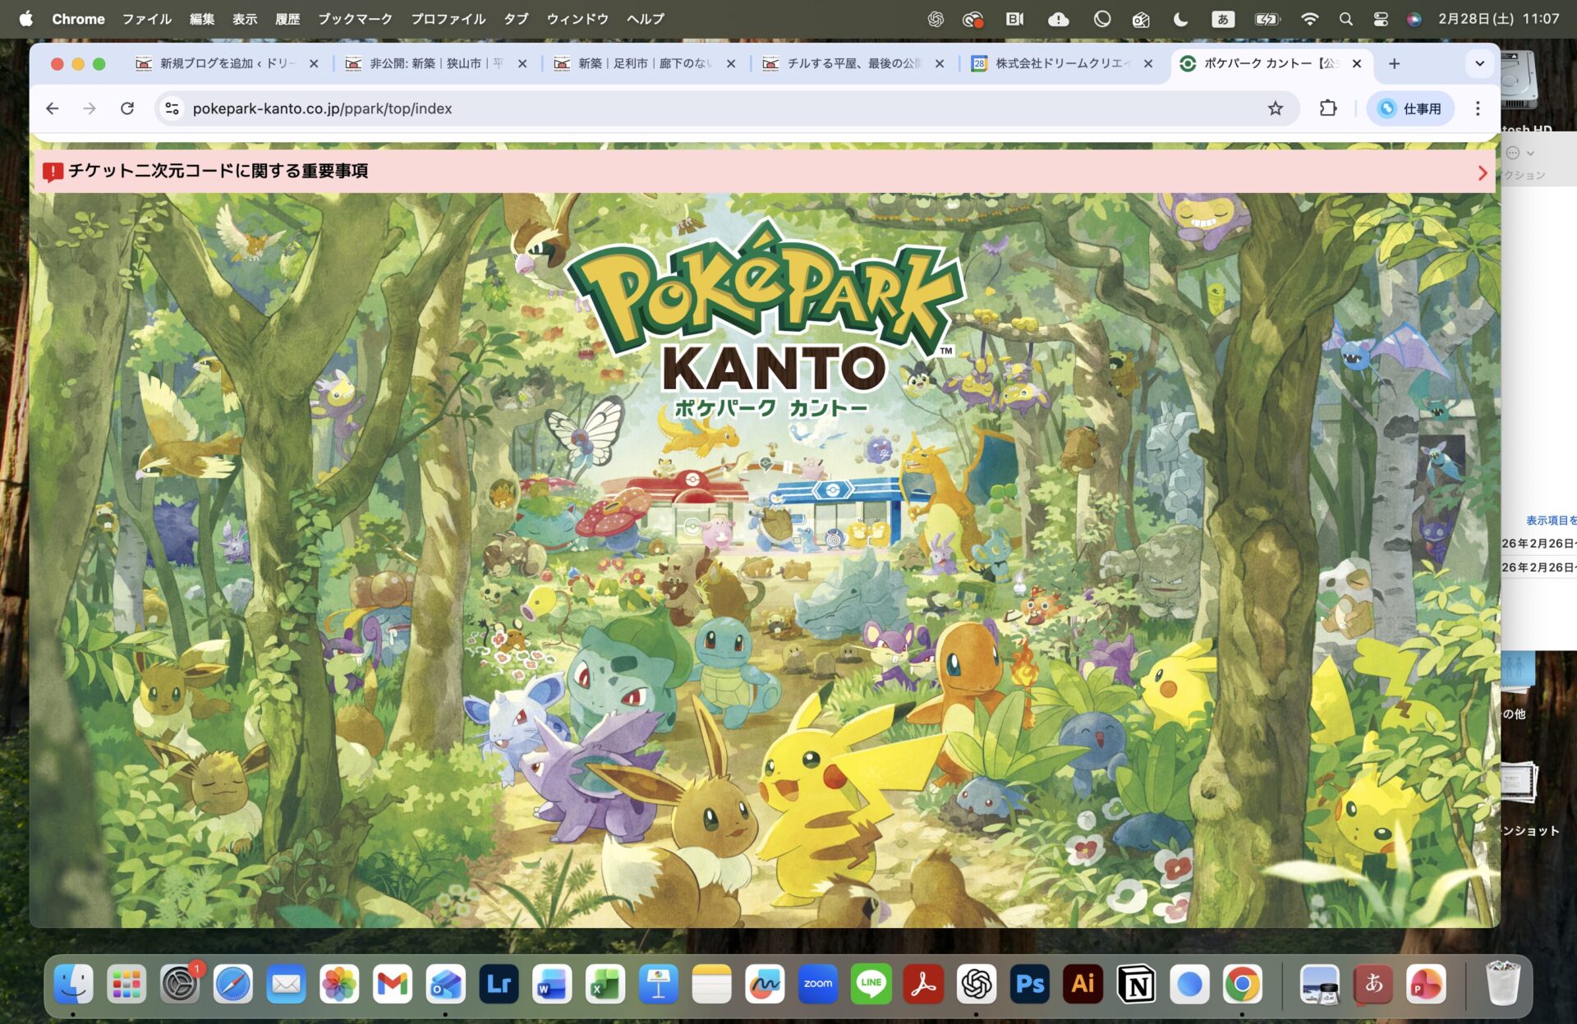
Task: Open Siri from the menu bar
Action: (x=1414, y=19)
